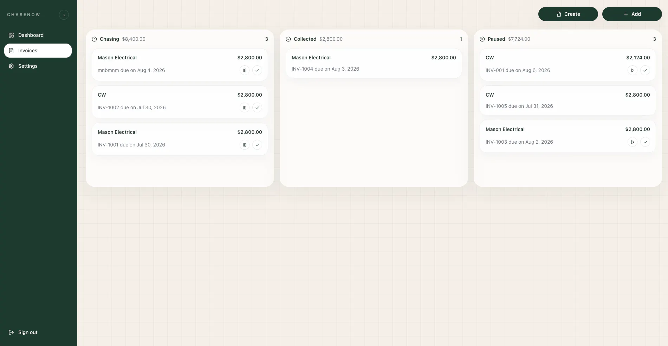The image size is (668, 346).
Task: Open the Dashboard page
Action: 38,35
